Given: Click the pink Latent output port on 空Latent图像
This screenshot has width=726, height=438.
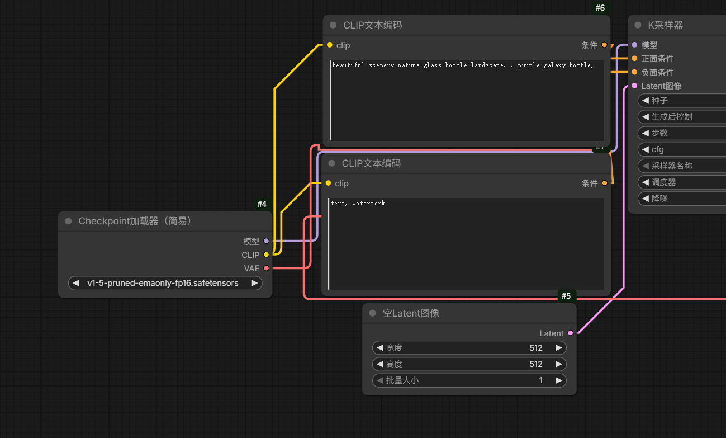Looking at the screenshot, I should coord(570,333).
